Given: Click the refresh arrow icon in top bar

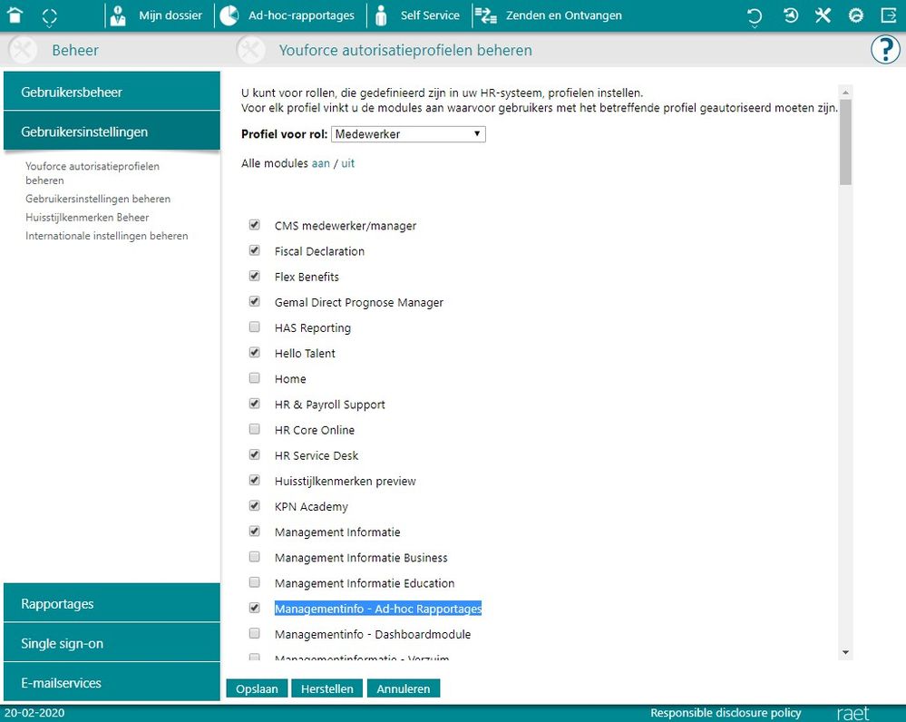Looking at the screenshot, I should 754,16.
